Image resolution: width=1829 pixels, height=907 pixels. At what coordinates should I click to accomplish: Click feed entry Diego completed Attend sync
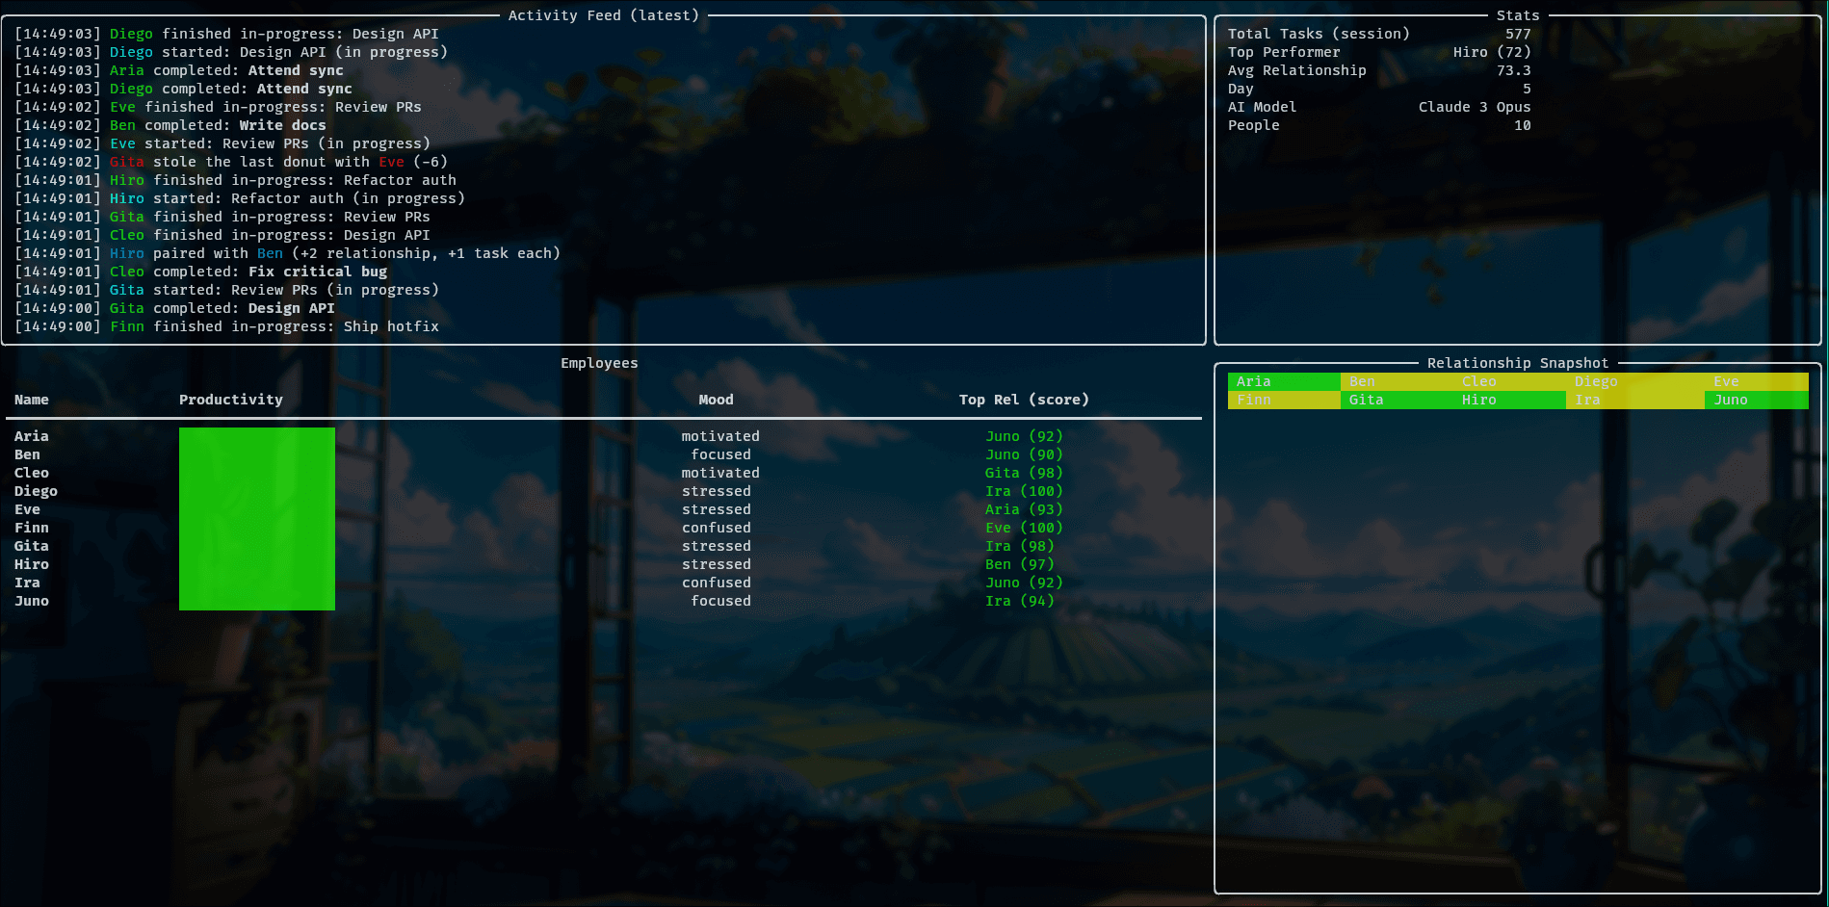pyautogui.click(x=183, y=89)
